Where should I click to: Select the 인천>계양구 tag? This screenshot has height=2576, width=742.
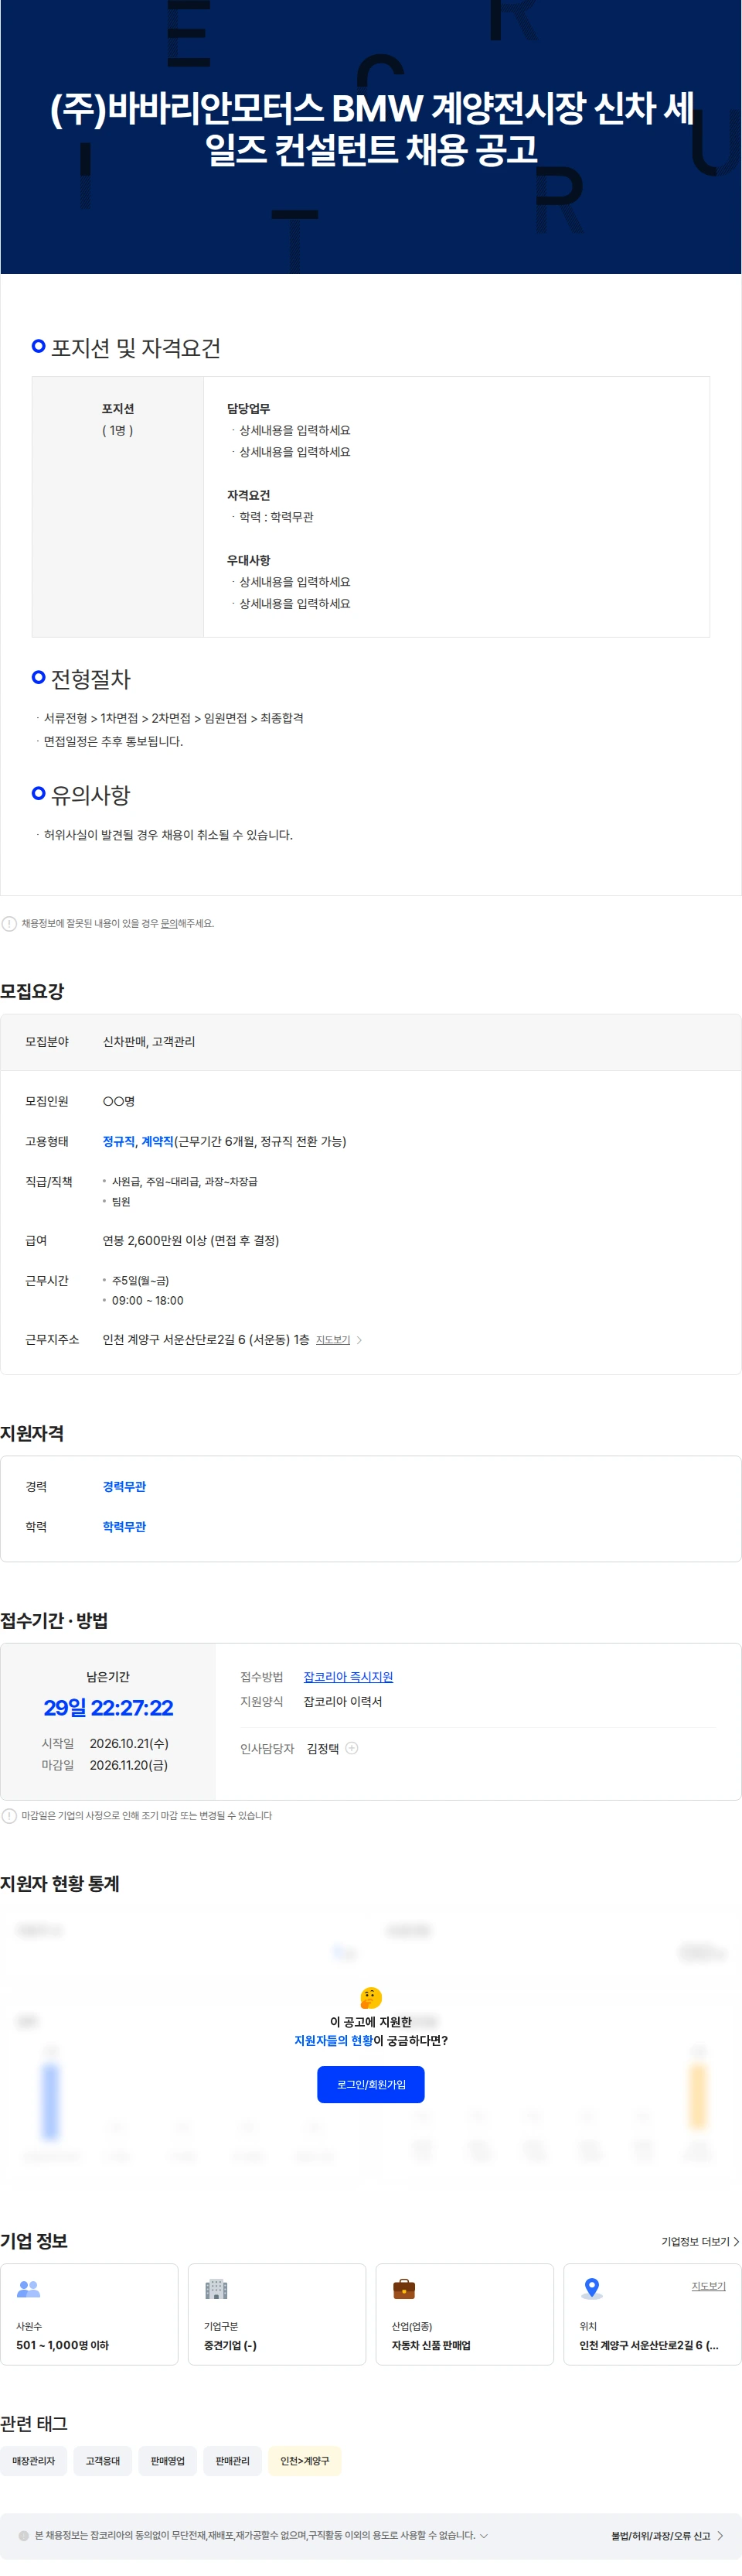click(x=305, y=2461)
